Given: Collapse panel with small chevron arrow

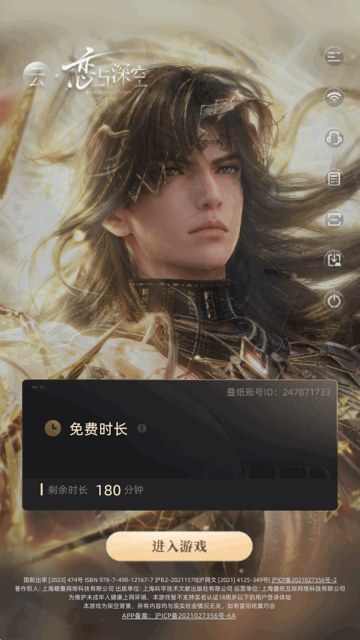Looking at the screenshot, I should [35, 387].
